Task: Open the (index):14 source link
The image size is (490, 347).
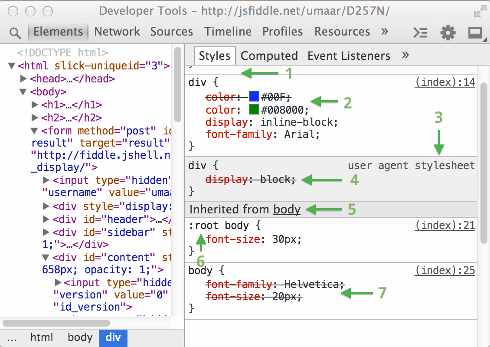Action: pyautogui.click(x=445, y=82)
